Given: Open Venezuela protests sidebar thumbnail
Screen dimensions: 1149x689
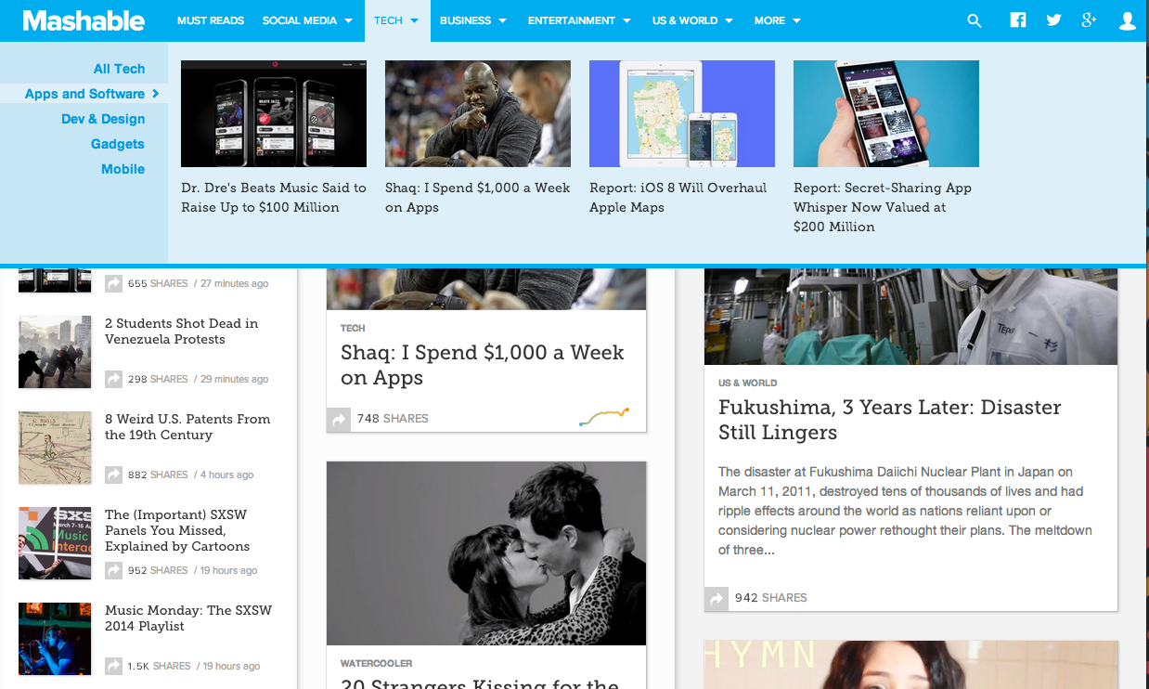Looking at the screenshot, I should coord(55,352).
